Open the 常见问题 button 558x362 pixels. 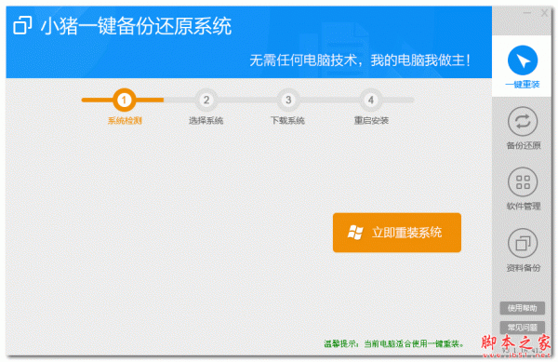point(522,328)
